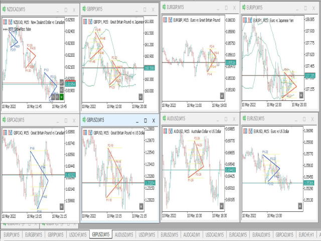Switch to the GBPJPY,M15 bottom tab
The height and width of the screenshot is (241, 321).
click(x=56, y=234)
